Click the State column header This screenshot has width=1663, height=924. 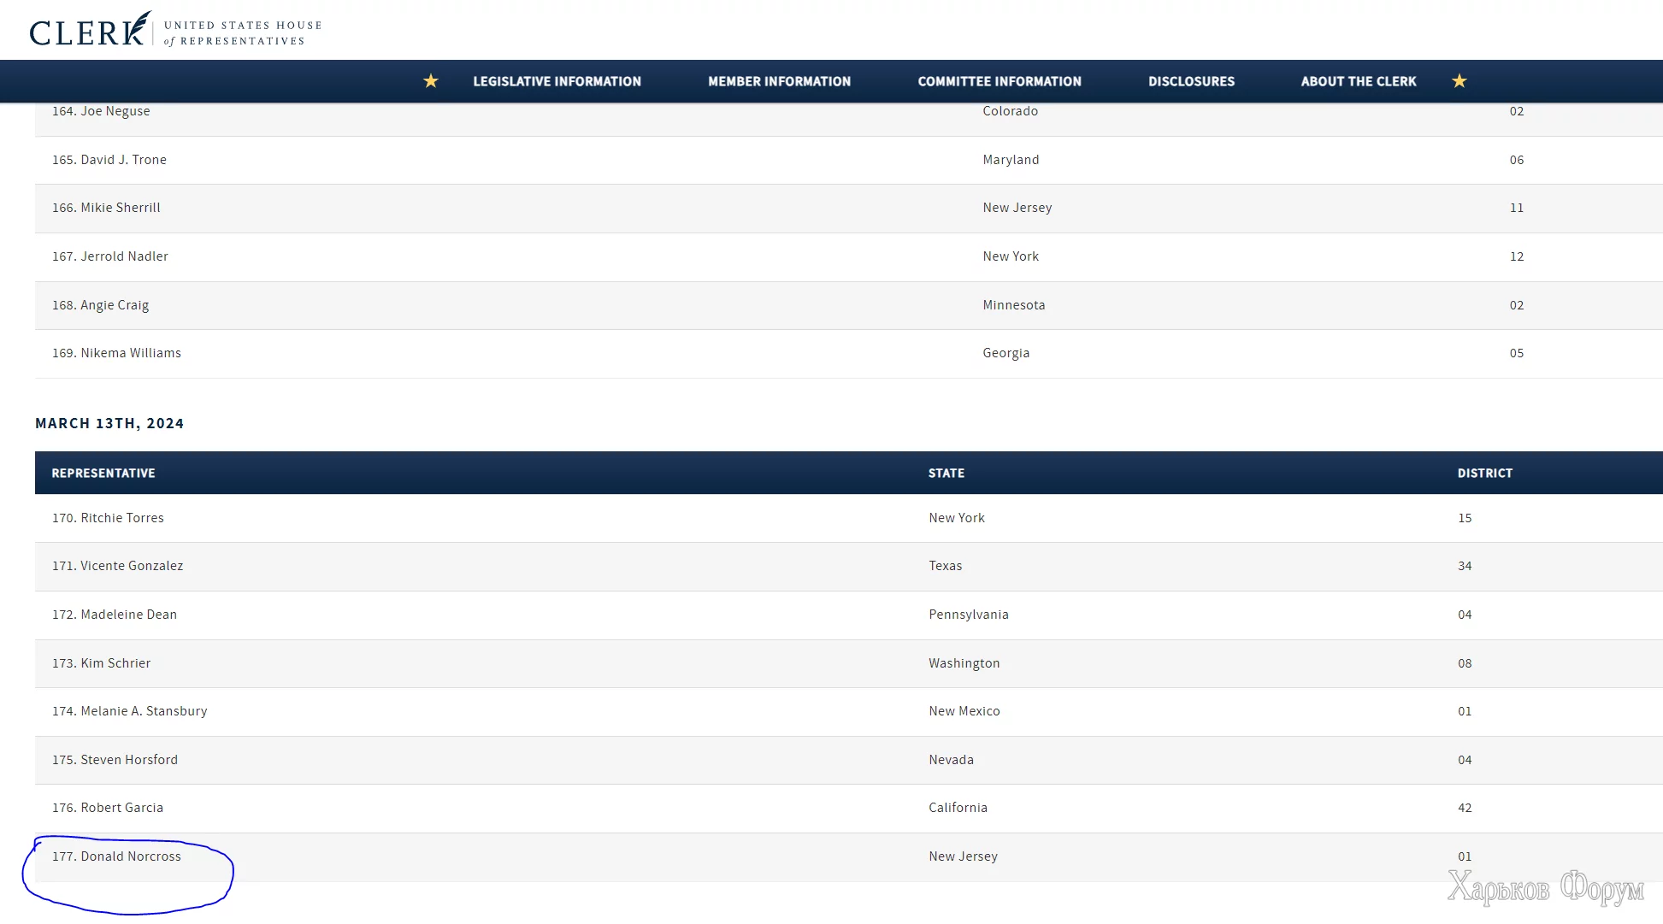tap(946, 473)
